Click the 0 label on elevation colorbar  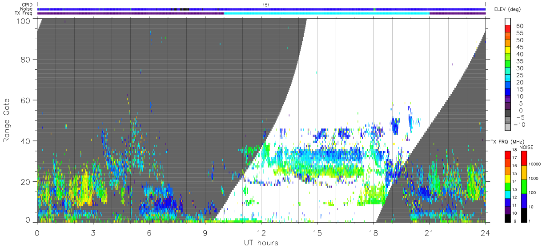(x=521, y=110)
